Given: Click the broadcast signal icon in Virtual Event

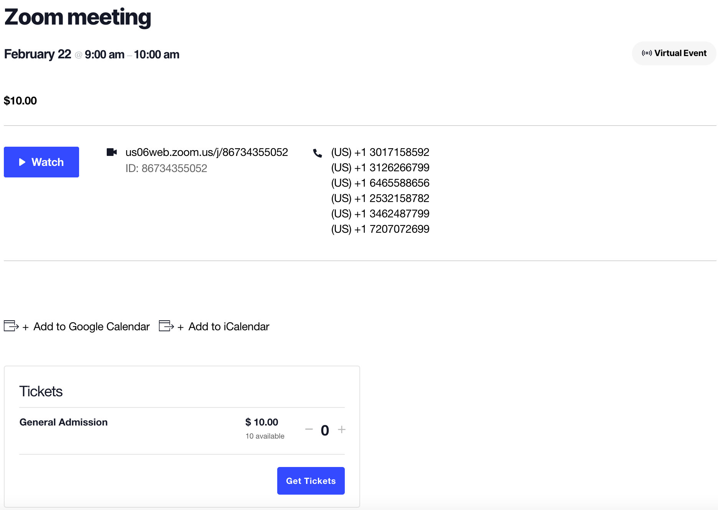Looking at the screenshot, I should 647,53.
